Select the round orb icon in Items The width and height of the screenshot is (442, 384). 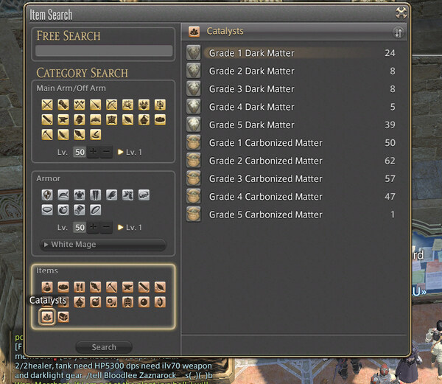144,302
